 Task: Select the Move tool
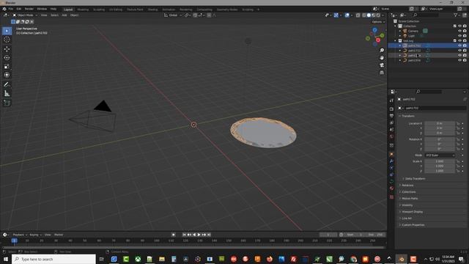[x=7, y=49]
